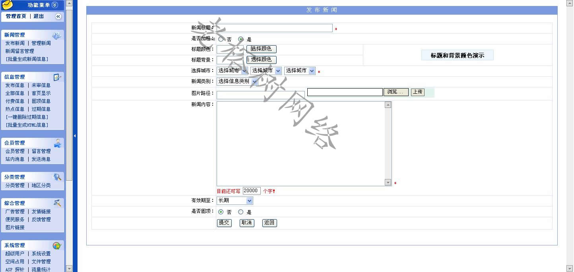Open 友情链接 in the sidebar menu

click(x=41, y=212)
